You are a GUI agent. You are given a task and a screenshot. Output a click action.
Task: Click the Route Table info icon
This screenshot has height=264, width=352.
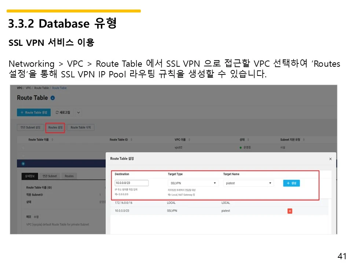pyautogui.click(x=53, y=98)
